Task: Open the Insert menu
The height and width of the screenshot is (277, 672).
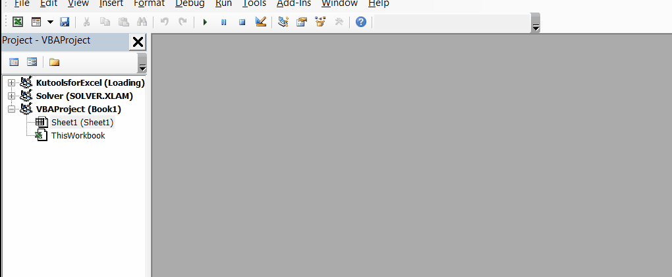Action: tap(111, 3)
